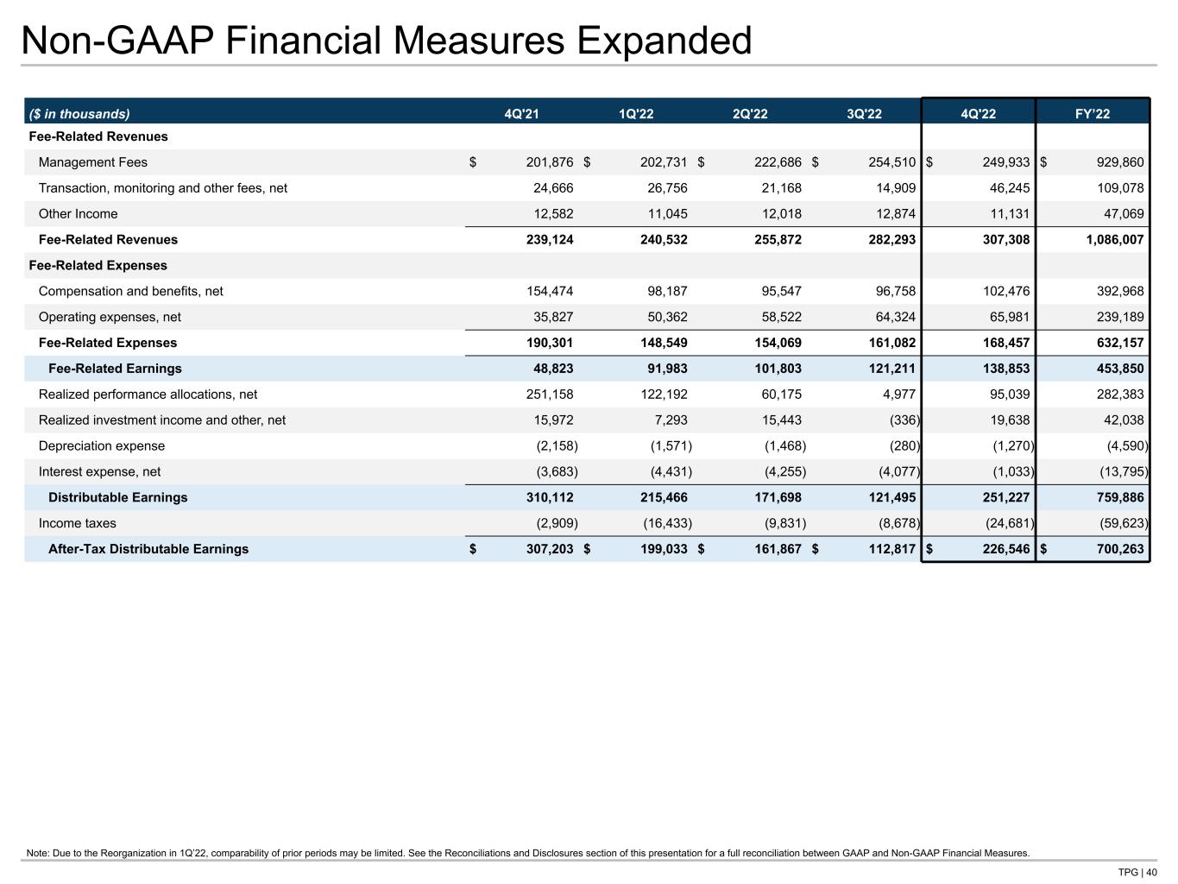Viewport: 1178px width, 884px height.
Task: Select the Interest expense, net row label
Action: click(x=99, y=472)
